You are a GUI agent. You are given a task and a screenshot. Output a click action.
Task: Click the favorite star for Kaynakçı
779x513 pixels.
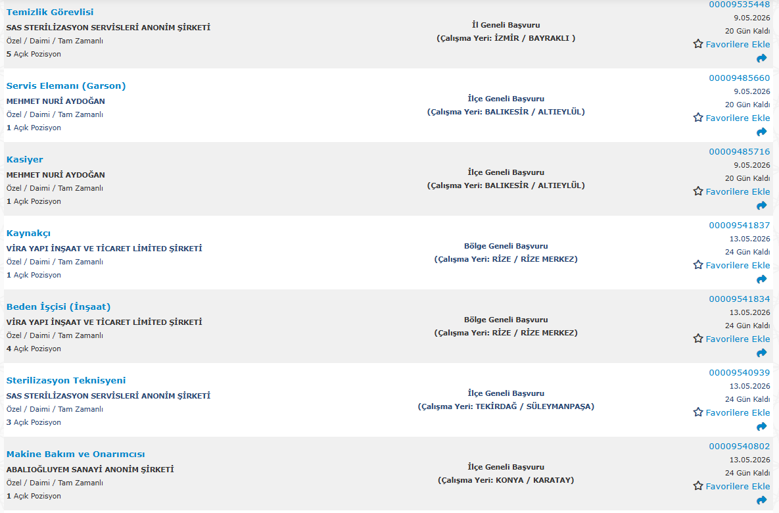[698, 265]
